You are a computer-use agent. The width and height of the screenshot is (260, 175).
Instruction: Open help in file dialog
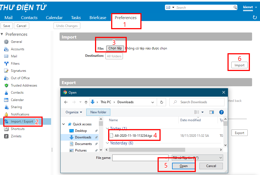[x=221, y=112]
